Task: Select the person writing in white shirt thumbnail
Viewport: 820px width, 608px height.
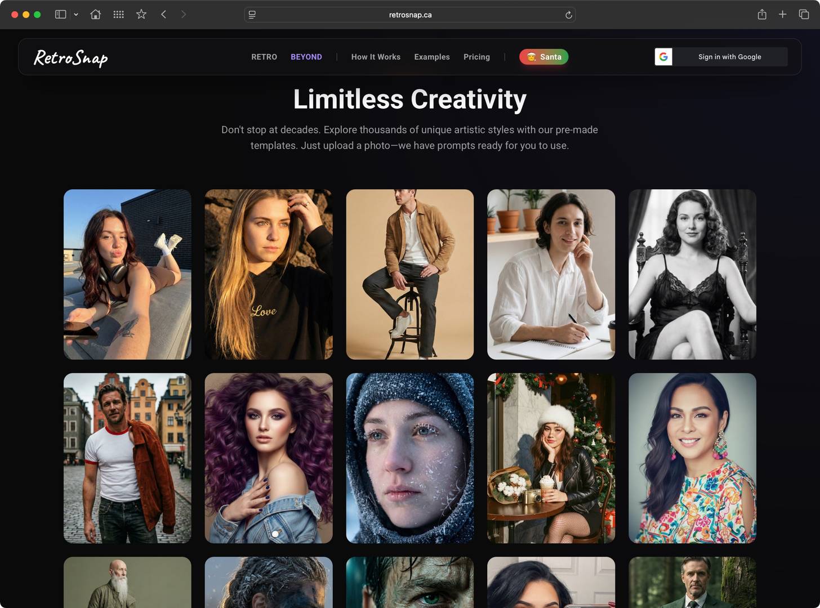Action: [551, 274]
